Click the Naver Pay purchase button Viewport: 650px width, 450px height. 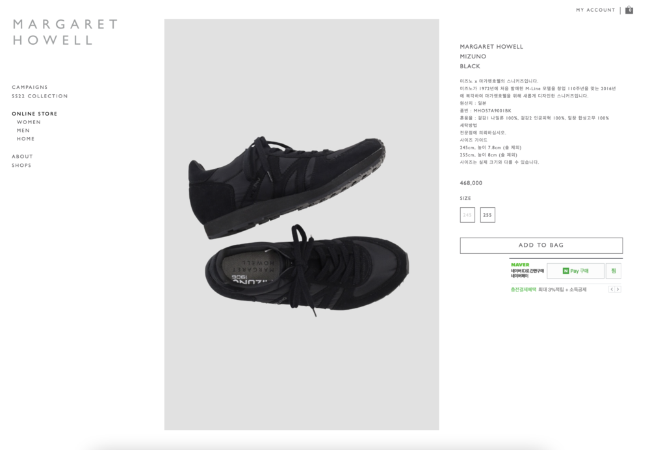(575, 271)
